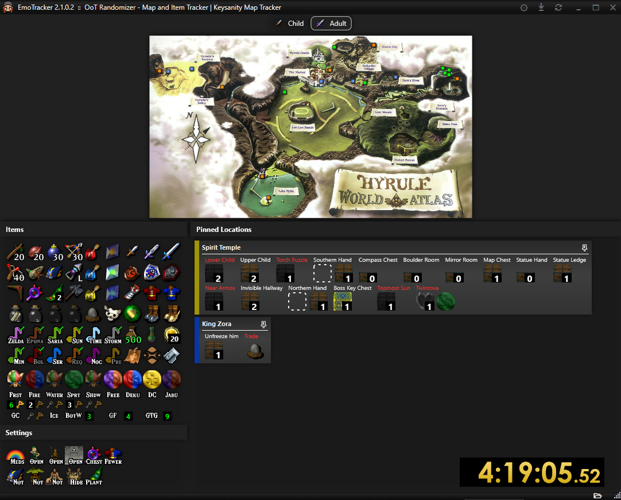
Task: Mark the Boomerang as obtained
Action: pos(15,293)
